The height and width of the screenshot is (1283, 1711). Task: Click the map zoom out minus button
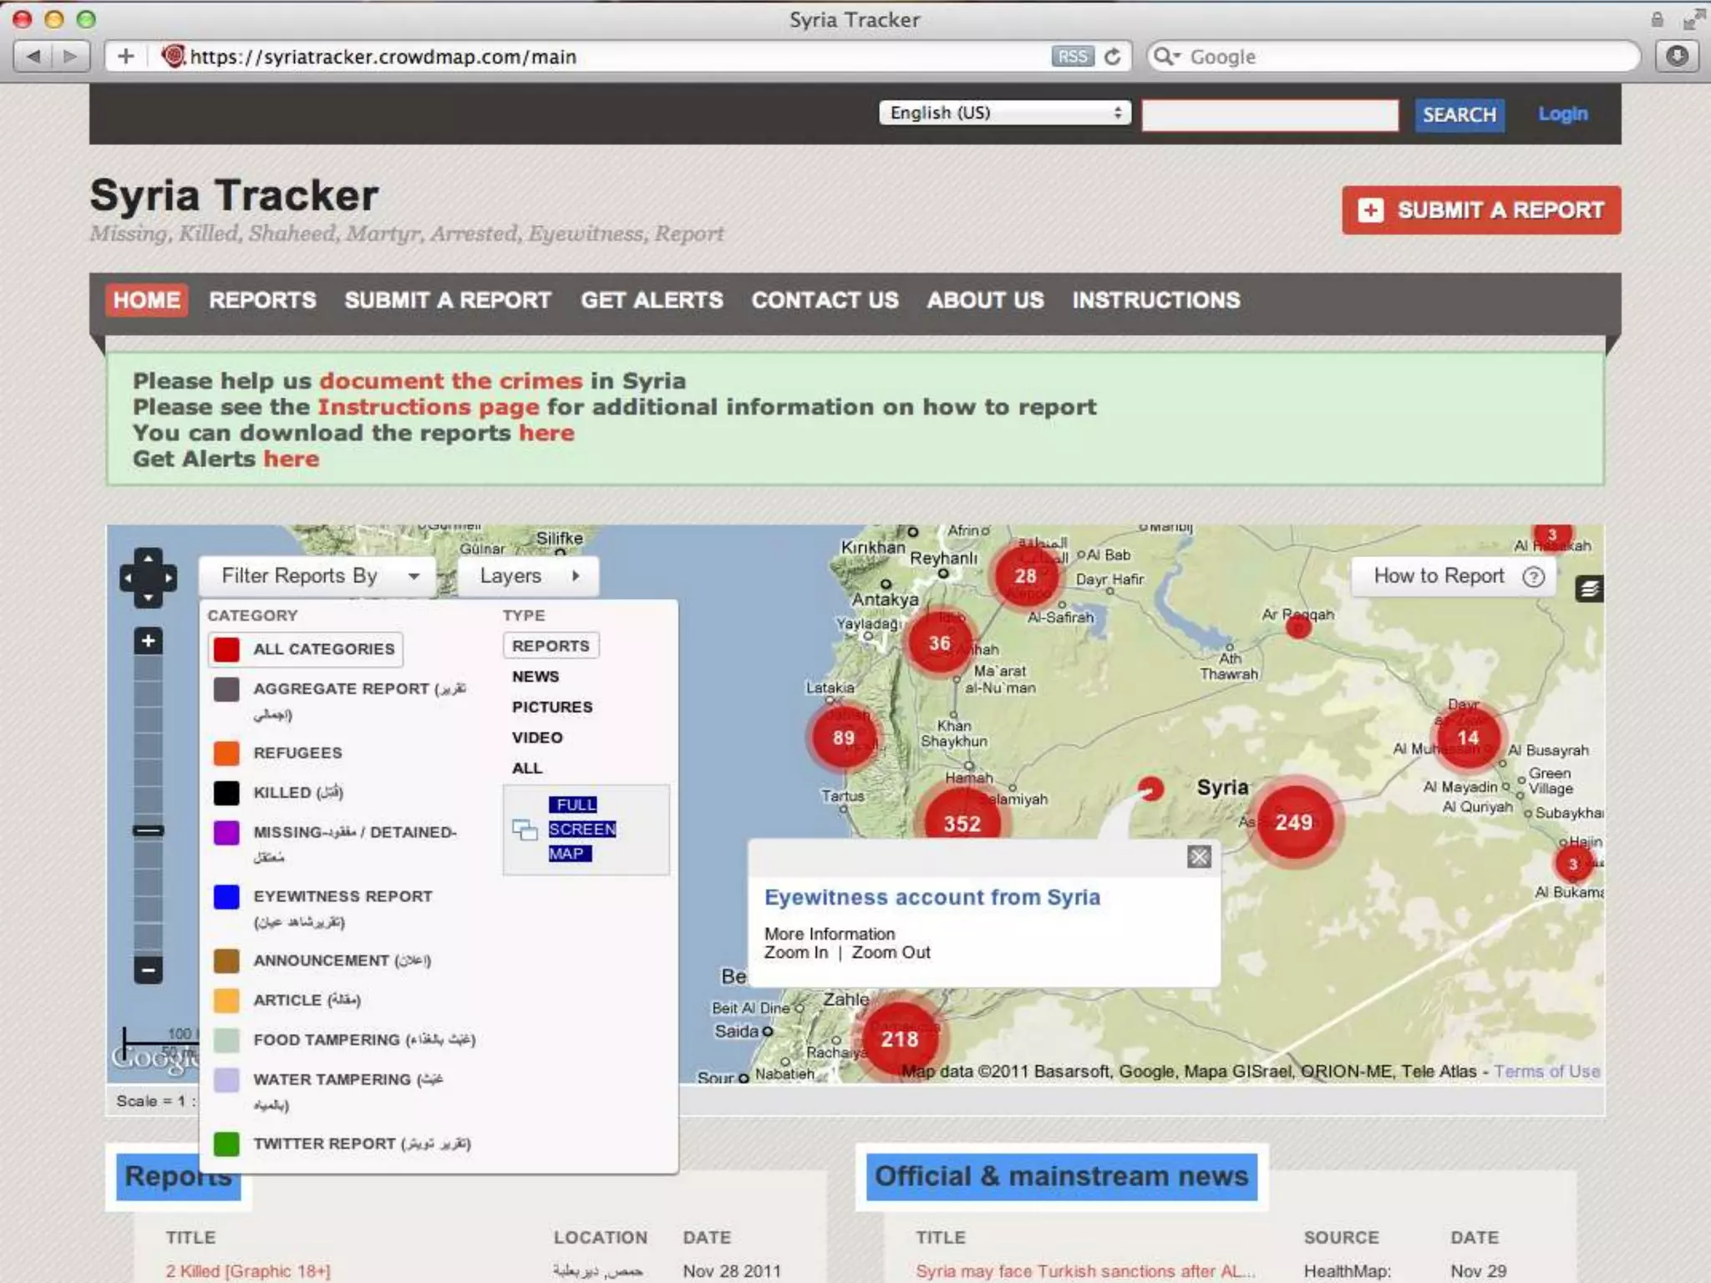148,970
